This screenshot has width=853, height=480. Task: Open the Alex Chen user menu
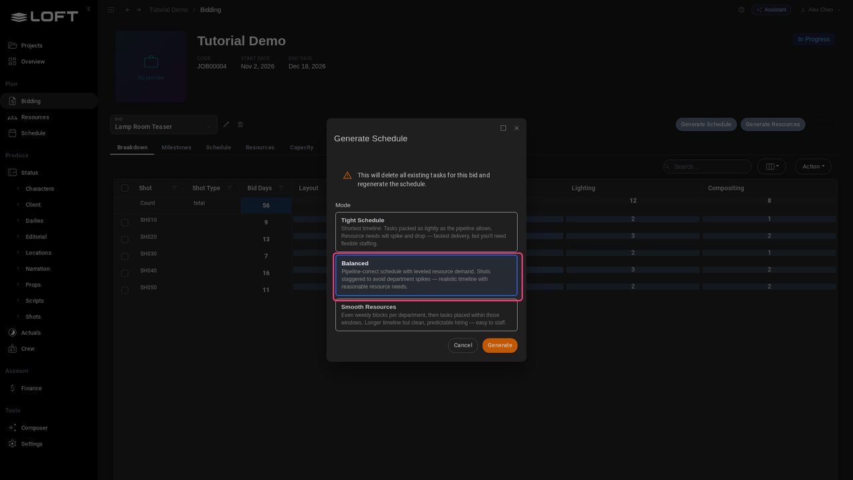click(x=820, y=10)
